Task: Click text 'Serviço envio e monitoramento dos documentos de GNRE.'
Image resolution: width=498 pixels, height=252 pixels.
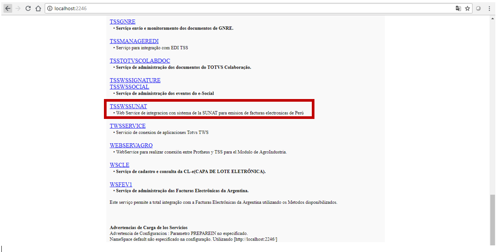Action: (175, 28)
